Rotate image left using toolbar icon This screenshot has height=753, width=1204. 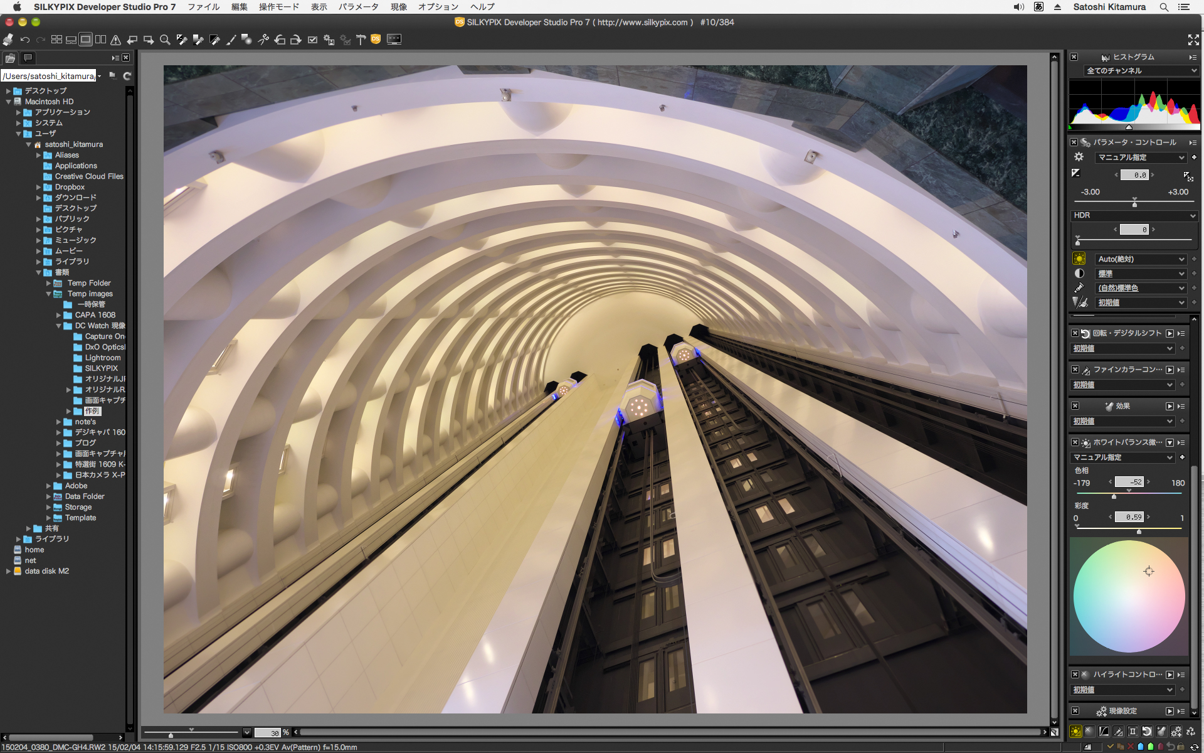tap(280, 40)
